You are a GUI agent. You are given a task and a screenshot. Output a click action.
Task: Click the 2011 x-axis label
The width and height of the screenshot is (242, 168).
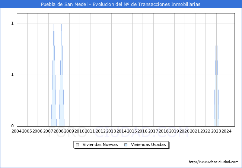[90, 131]
